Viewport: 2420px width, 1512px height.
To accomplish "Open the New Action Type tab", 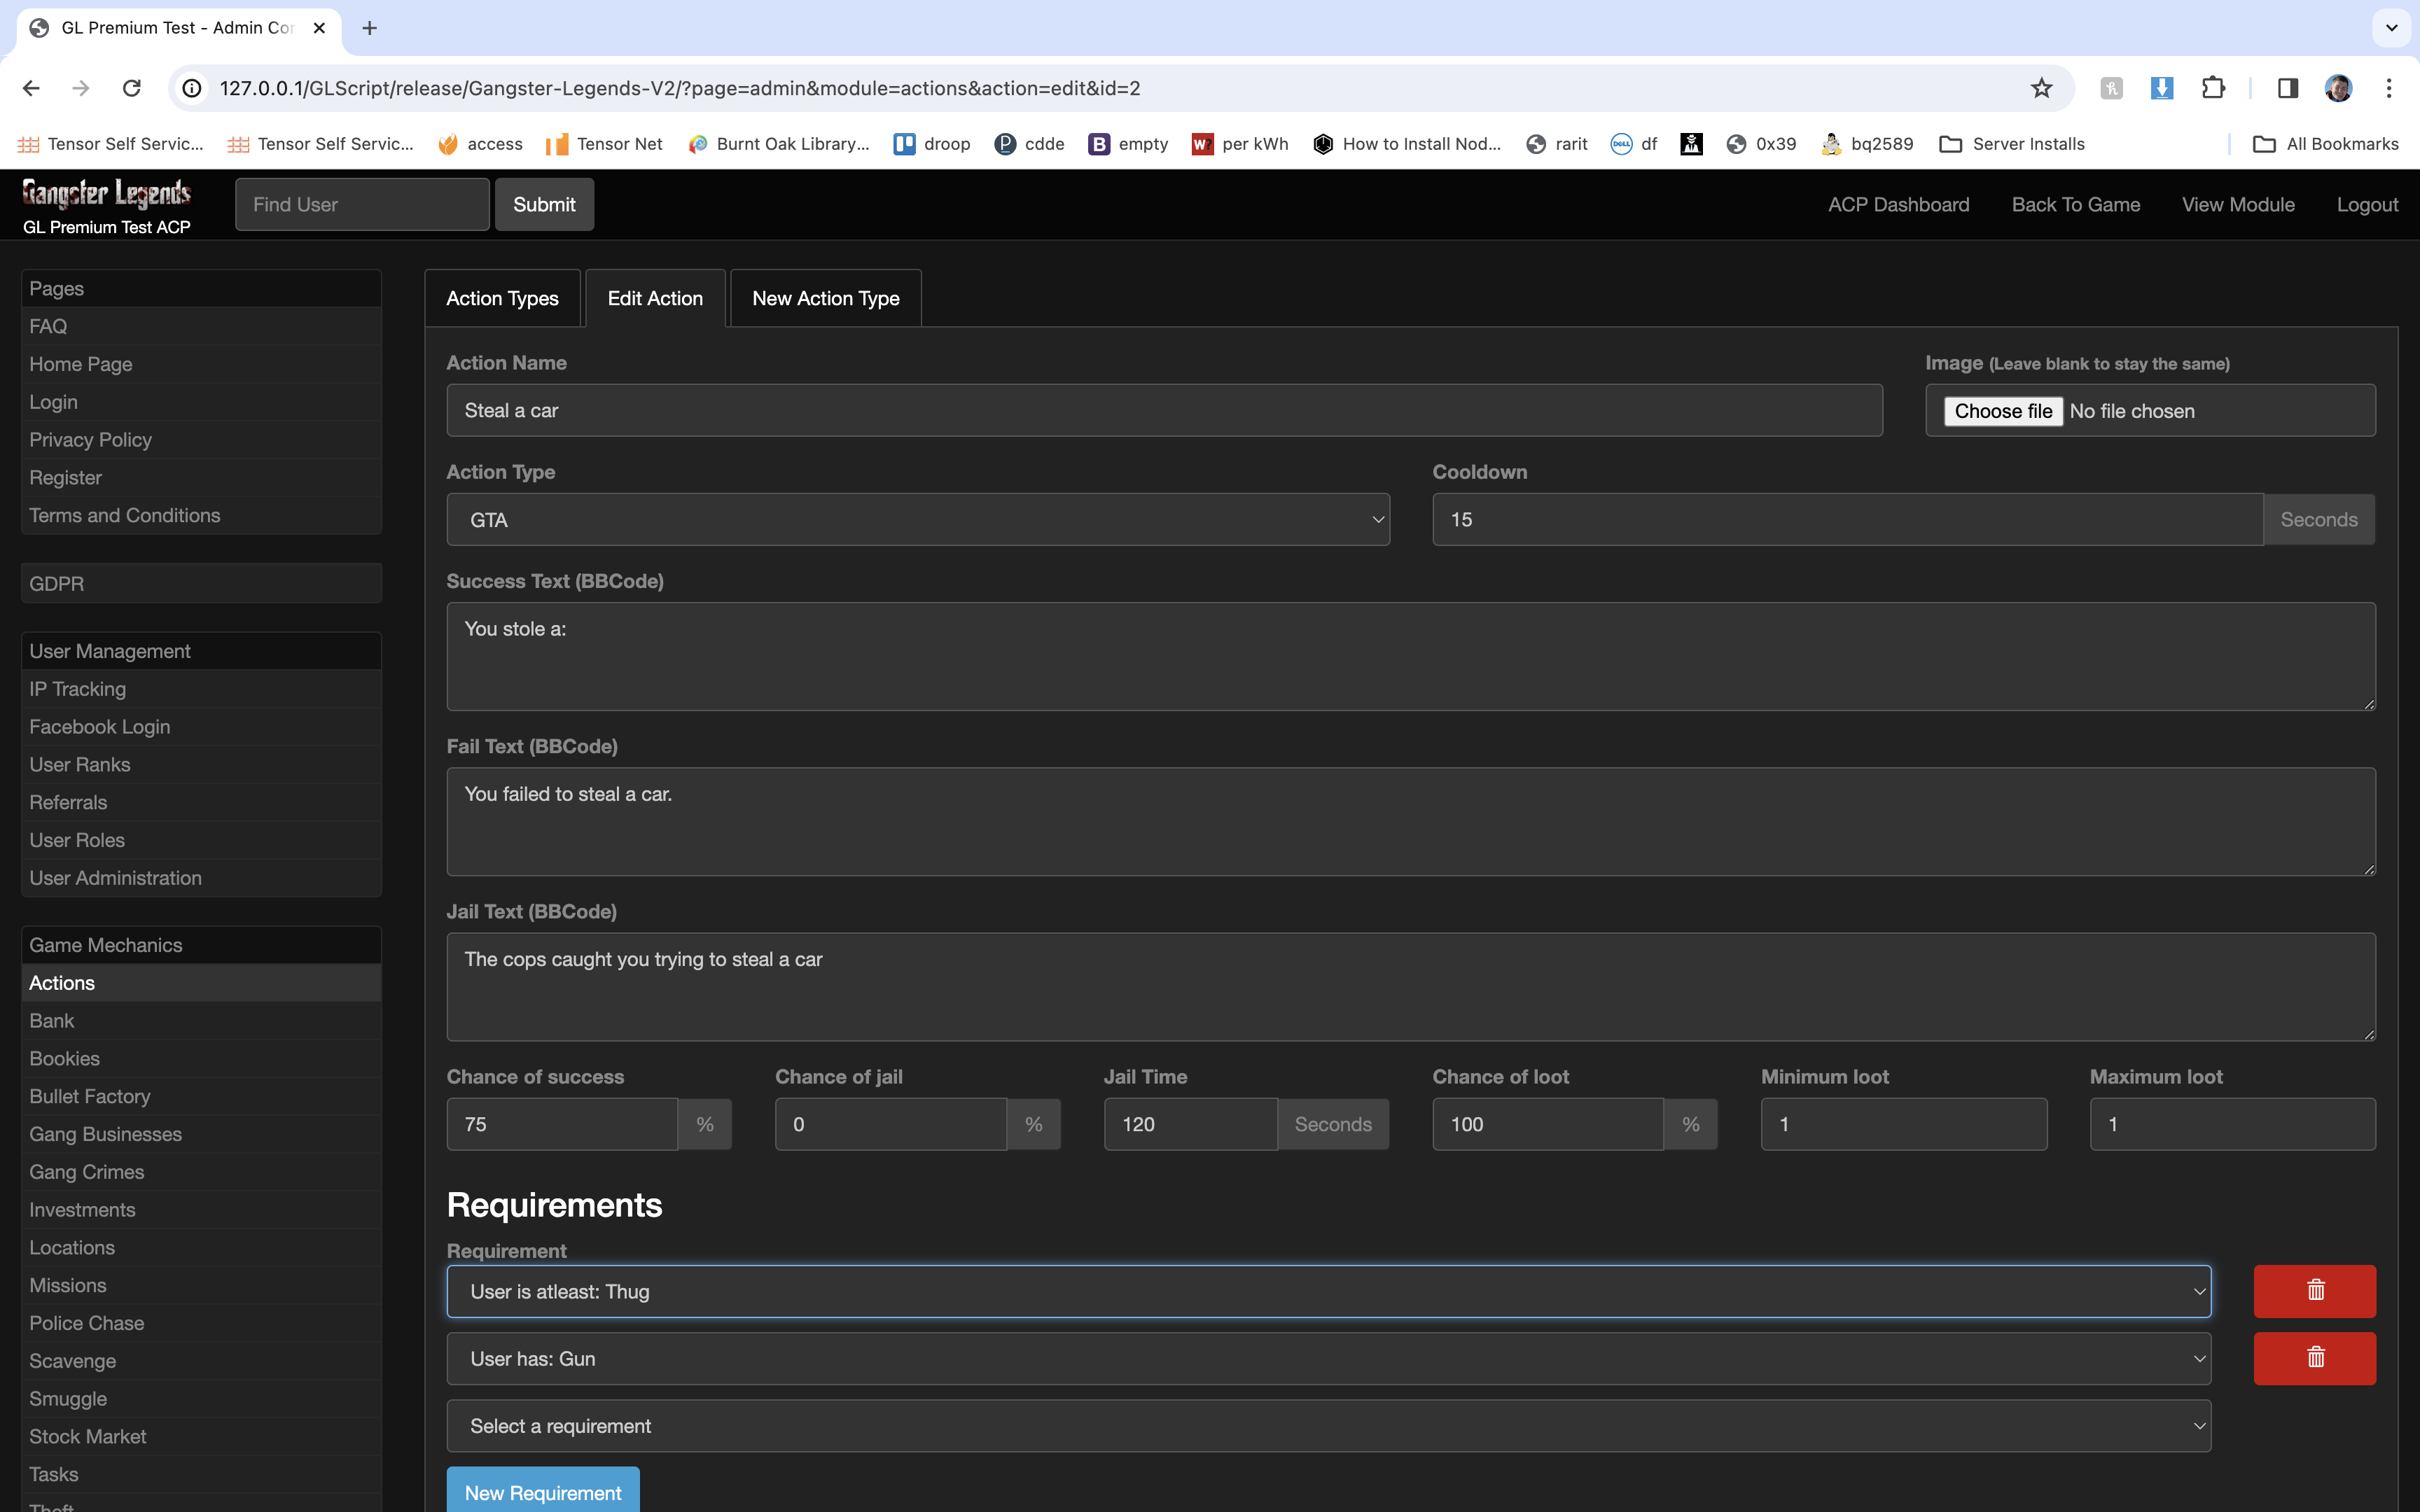I will tap(825, 298).
